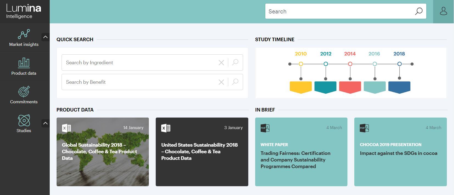
Task: Clear the Search by Benefit field
Action: pos(221,82)
